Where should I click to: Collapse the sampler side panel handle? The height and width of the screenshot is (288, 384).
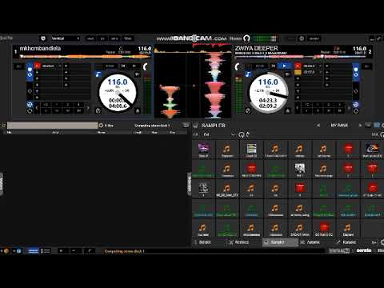point(190,184)
